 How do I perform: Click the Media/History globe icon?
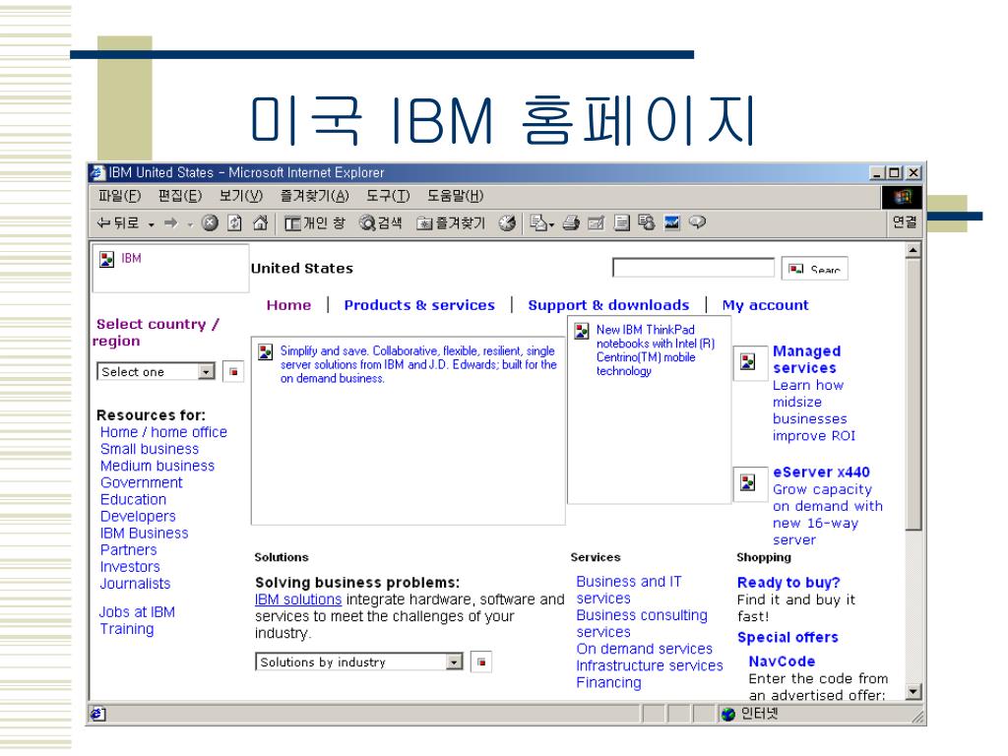point(507,223)
